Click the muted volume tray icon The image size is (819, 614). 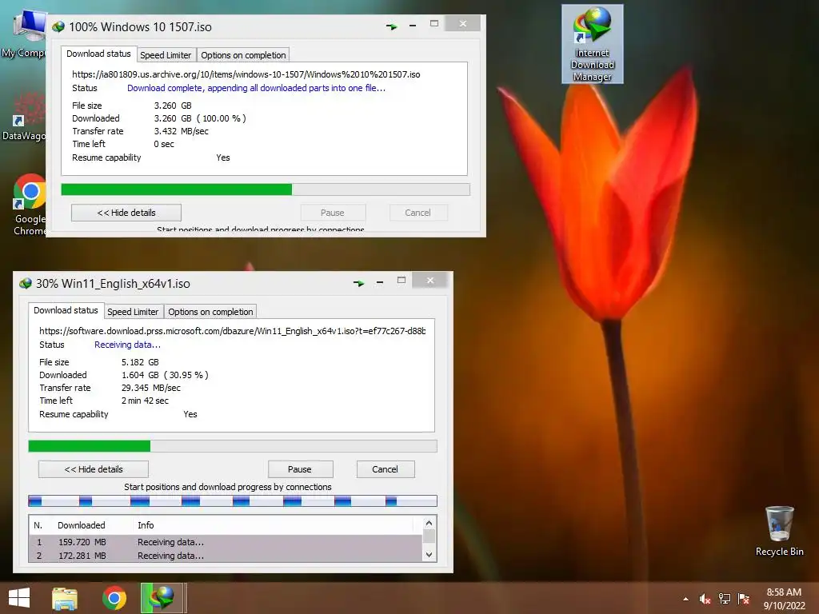[705, 599]
